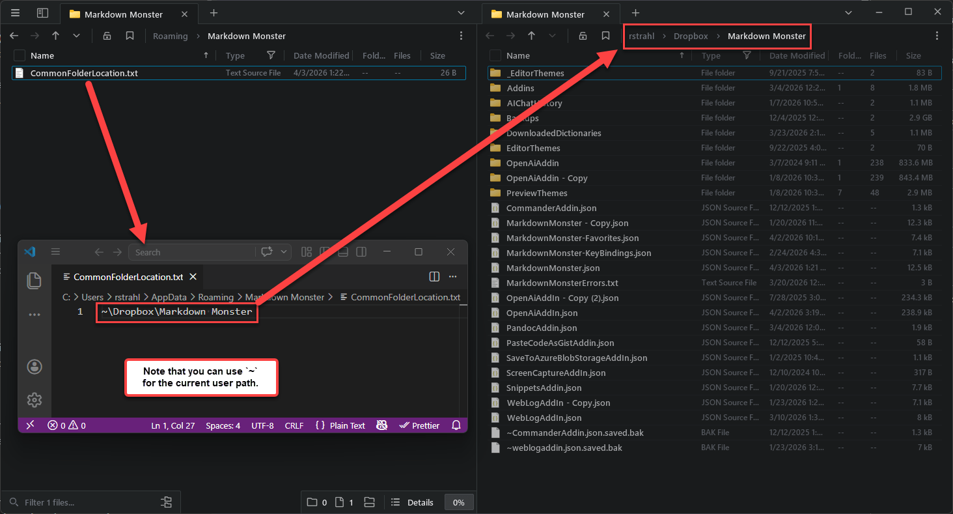This screenshot has height=514, width=953.
Task: Open the filter icon on the Type column header
Action: click(271, 55)
